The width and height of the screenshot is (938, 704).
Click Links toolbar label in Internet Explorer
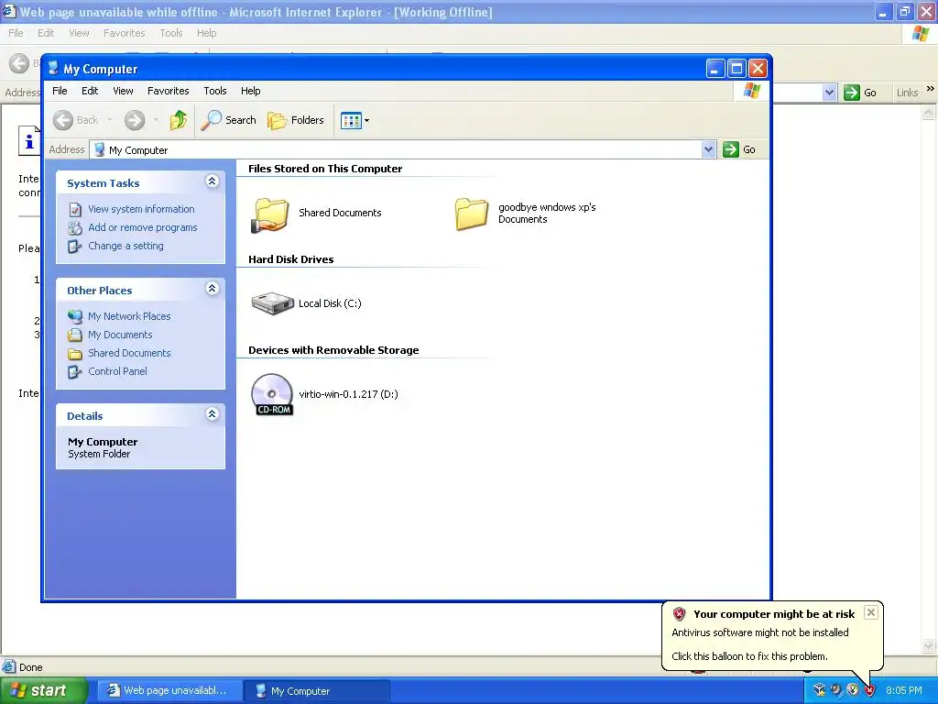coord(907,93)
